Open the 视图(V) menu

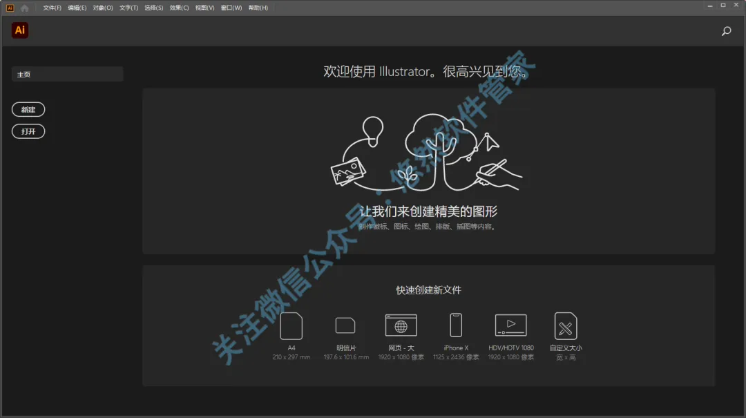204,8
